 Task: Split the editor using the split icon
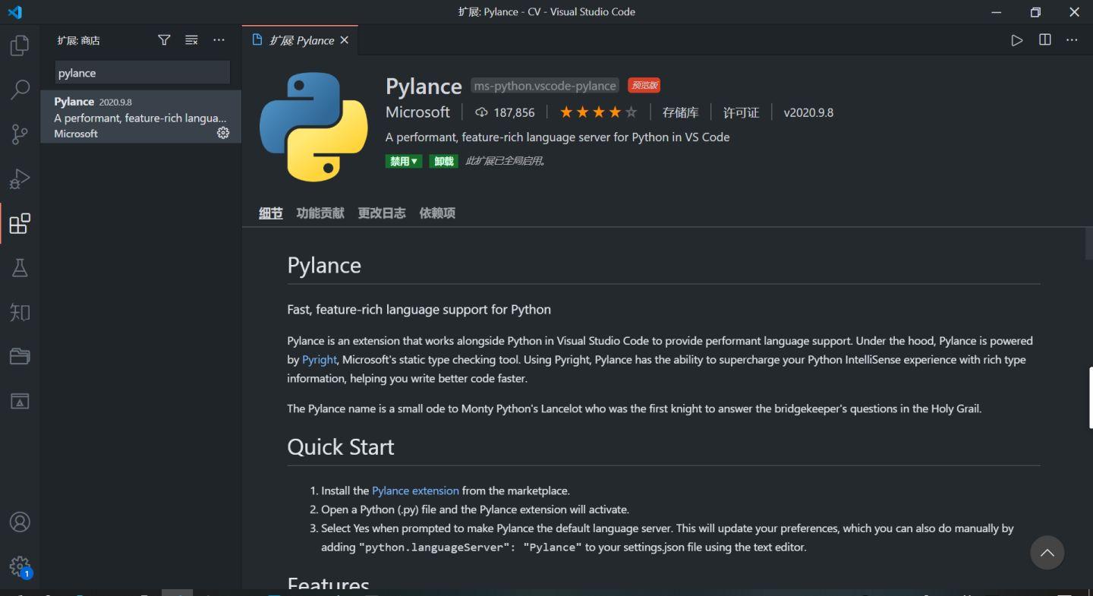(1044, 40)
